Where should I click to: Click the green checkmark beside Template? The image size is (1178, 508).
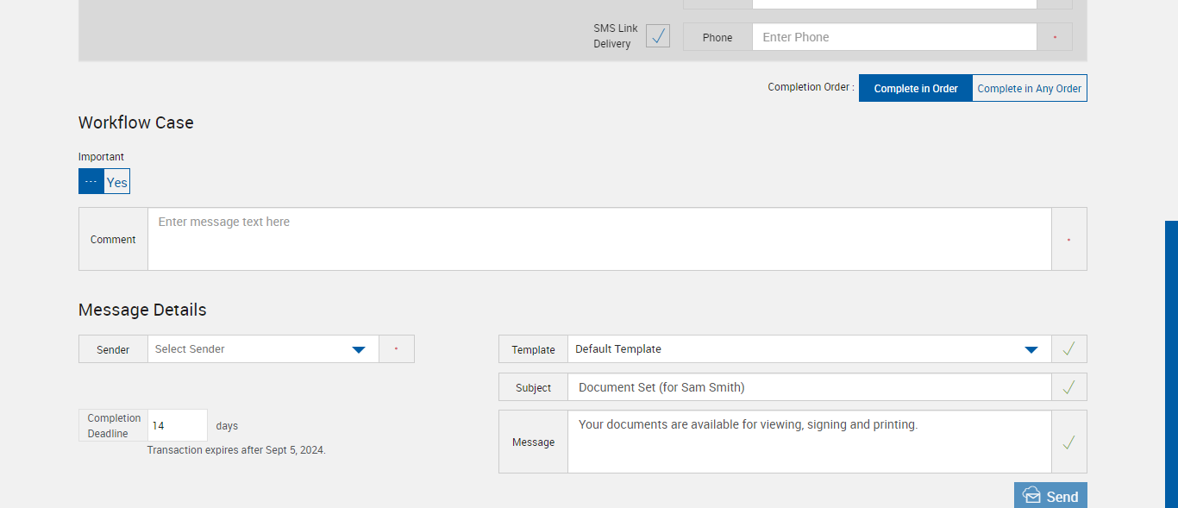pos(1068,349)
